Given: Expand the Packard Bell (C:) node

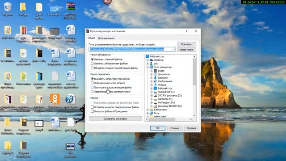Looking at the screenshot, I should point(151,92).
